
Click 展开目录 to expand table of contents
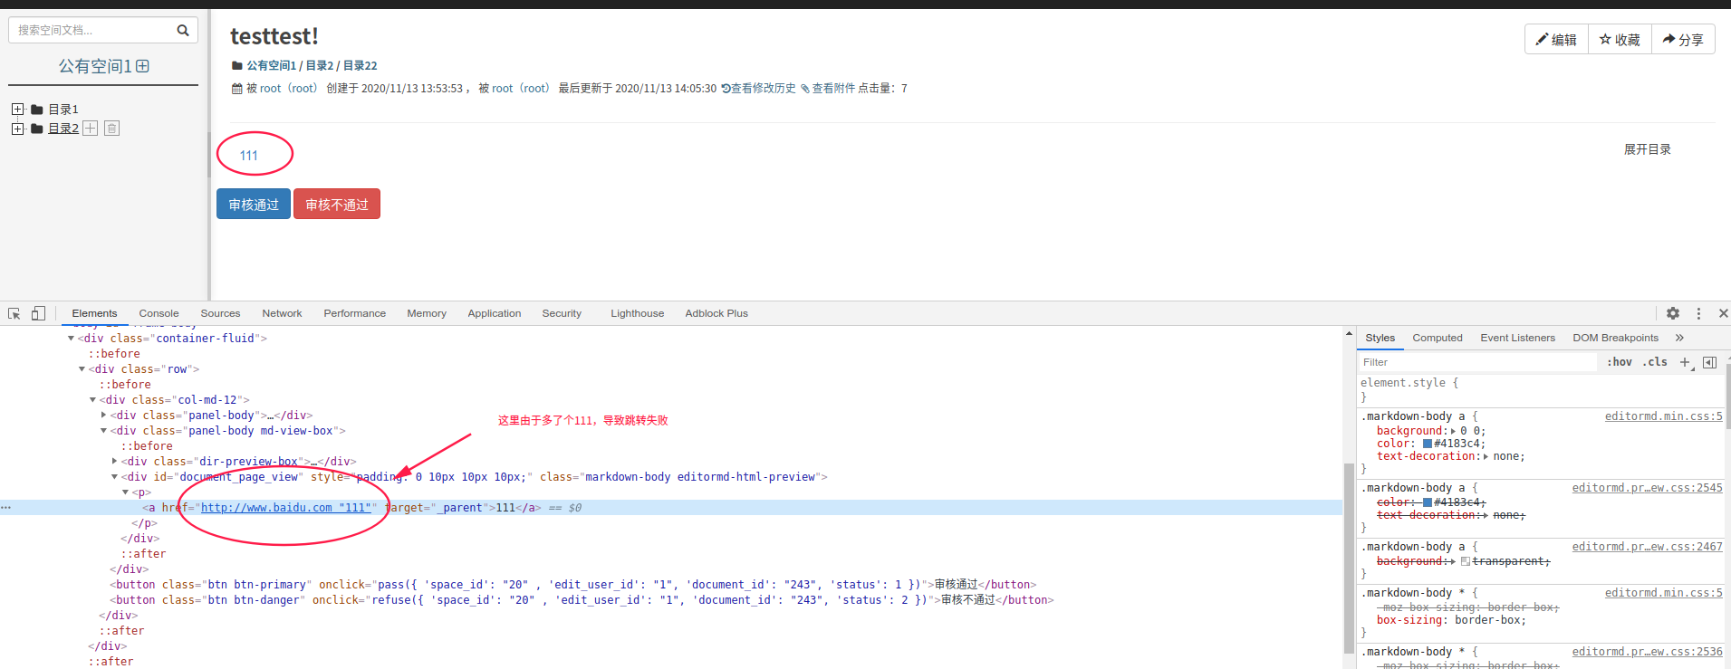1647,149
